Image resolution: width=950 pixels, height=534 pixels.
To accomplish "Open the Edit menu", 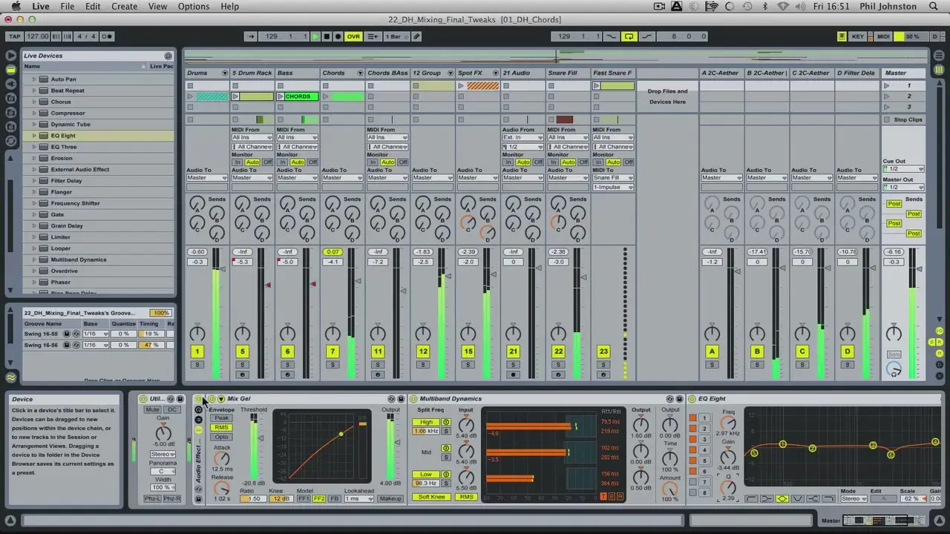I will click(x=93, y=6).
